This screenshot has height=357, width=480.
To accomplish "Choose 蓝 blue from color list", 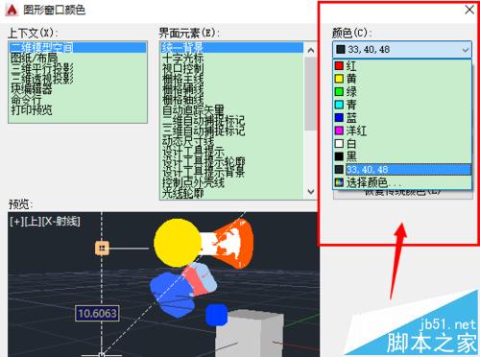I will pos(402,117).
